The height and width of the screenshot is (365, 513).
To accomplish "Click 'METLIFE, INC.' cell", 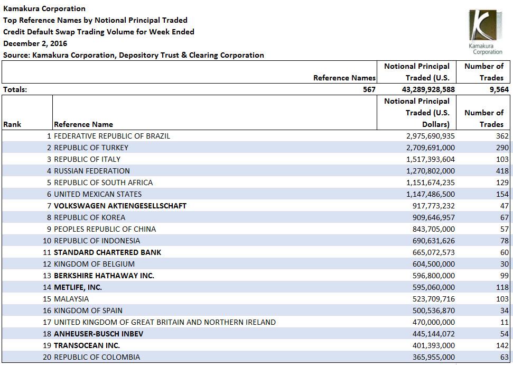I will (x=78, y=287).
